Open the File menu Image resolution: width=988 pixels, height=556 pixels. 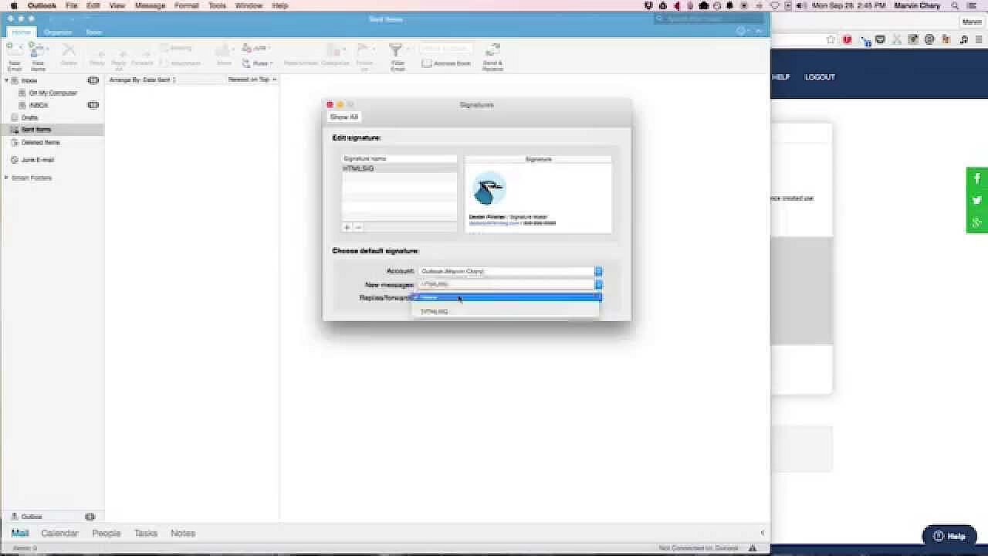click(71, 5)
